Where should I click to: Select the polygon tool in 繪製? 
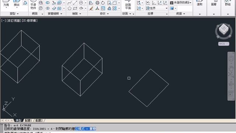(x=69, y=8)
